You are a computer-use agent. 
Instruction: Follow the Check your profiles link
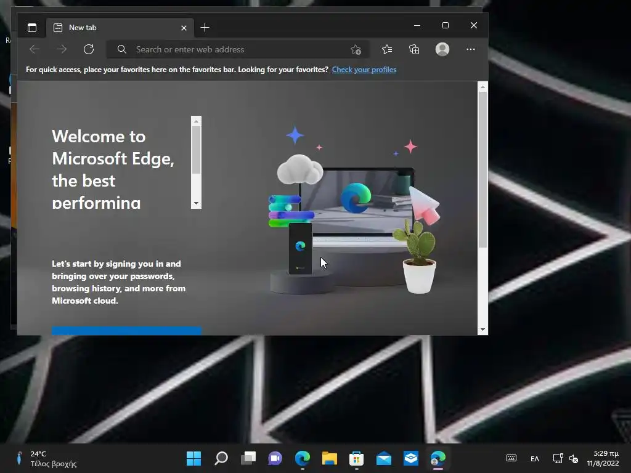point(364,70)
